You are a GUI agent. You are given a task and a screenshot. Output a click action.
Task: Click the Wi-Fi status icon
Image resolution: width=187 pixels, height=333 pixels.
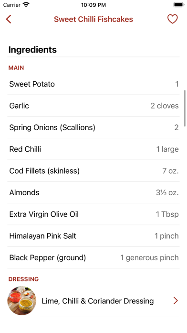(26, 5)
